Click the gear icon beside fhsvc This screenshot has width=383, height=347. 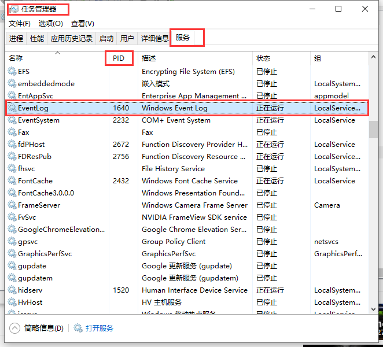click(x=12, y=168)
